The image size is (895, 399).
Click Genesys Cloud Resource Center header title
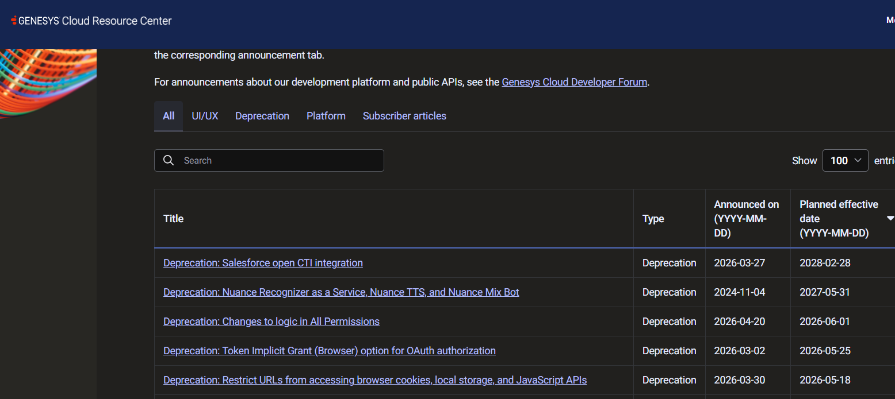(95, 21)
